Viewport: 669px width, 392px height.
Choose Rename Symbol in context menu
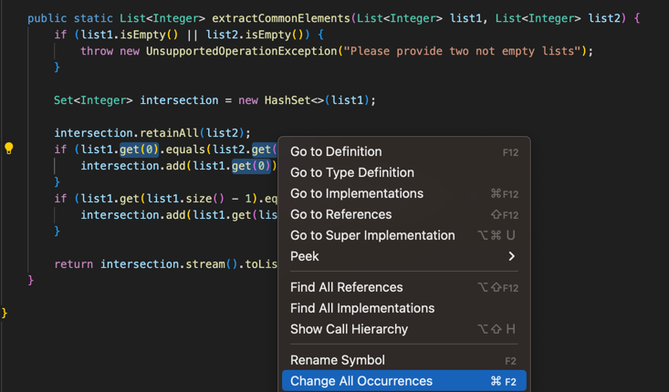tap(337, 360)
